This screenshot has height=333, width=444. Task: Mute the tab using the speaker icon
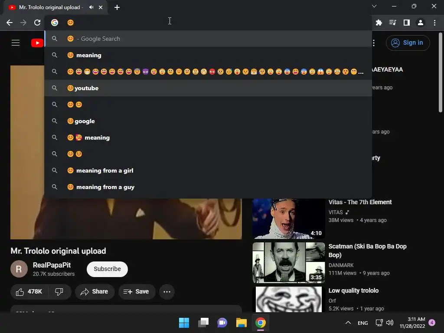click(x=91, y=7)
